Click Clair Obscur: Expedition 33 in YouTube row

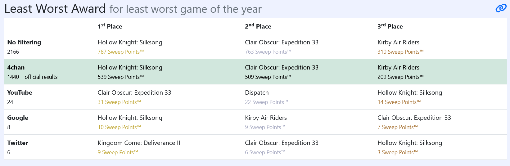click(134, 92)
